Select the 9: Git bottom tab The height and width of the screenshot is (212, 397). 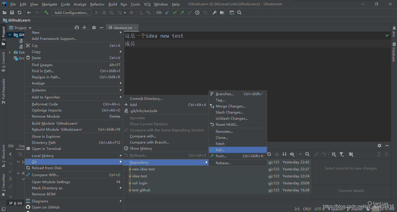coord(16,203)
